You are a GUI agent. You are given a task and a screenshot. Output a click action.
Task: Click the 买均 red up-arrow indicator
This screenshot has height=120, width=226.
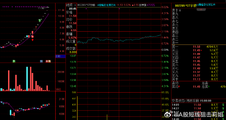179,86
